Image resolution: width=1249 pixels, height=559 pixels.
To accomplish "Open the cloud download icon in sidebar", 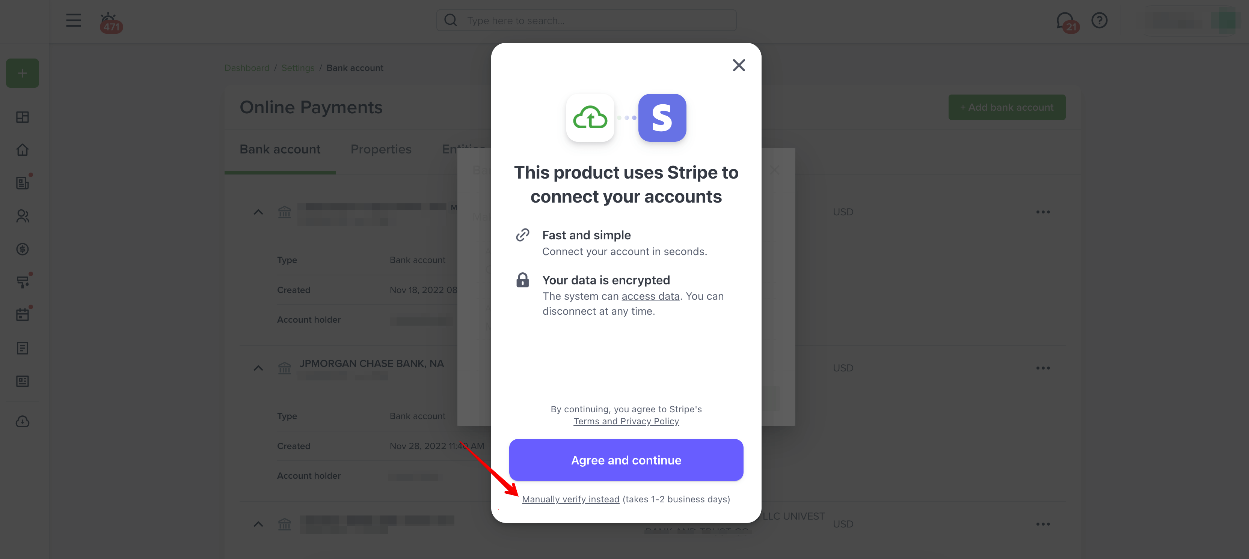I will (22, 421).
